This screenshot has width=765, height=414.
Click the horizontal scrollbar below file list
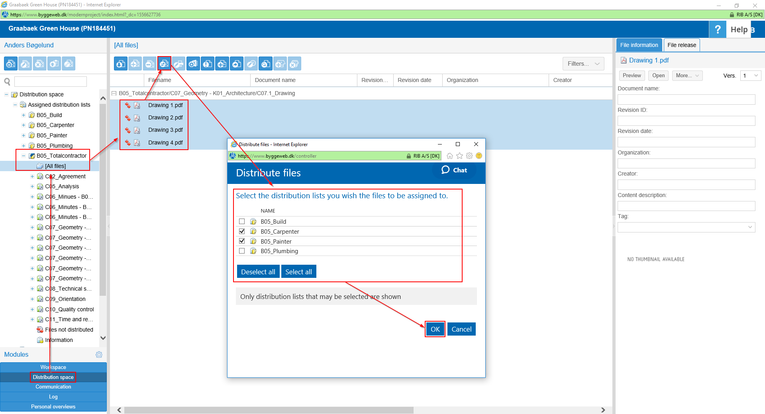tap(269, 410)
